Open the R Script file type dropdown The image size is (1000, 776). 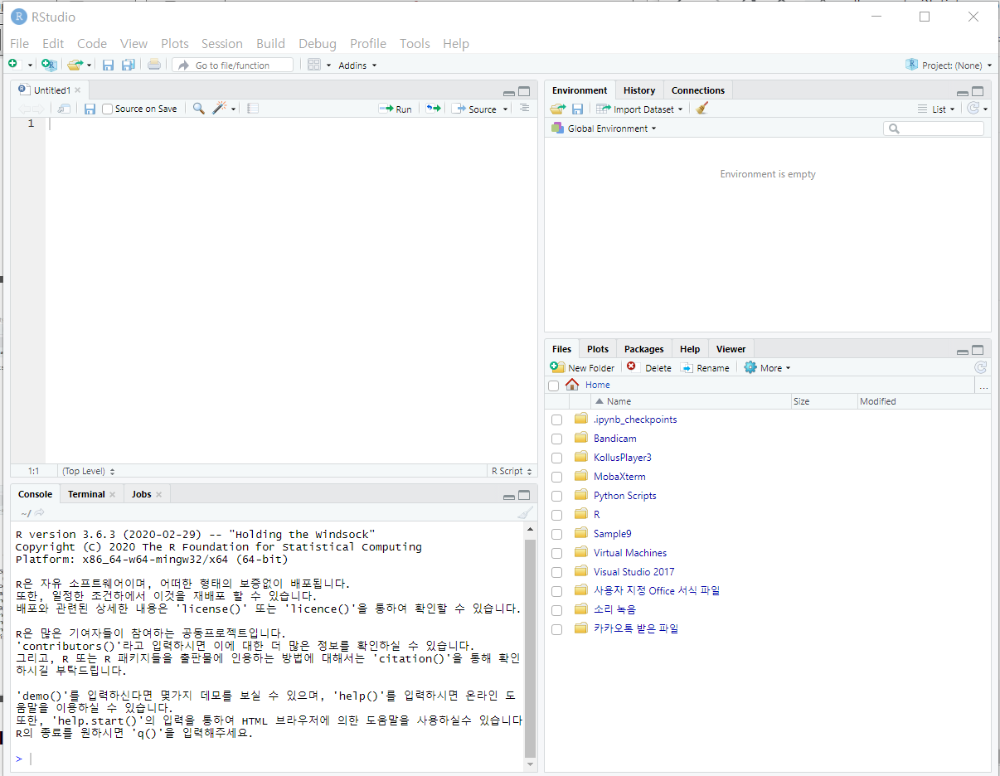(x=511, y=471)
